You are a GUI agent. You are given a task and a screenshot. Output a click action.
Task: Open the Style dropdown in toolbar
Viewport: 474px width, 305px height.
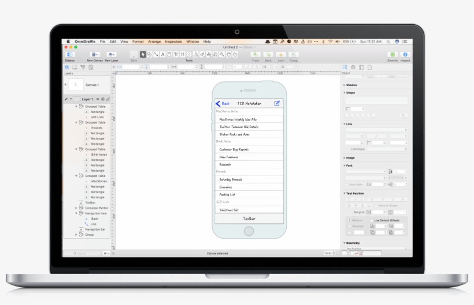tap(134, 55)
